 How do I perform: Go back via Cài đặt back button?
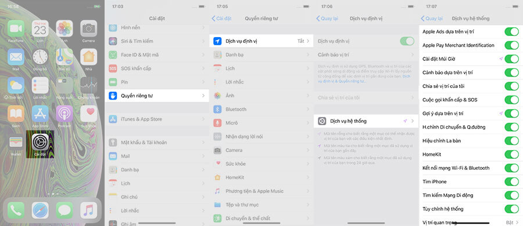221,19
